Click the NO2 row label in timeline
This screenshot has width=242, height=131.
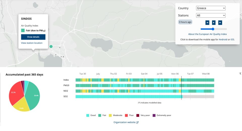[x=66, y=91]
